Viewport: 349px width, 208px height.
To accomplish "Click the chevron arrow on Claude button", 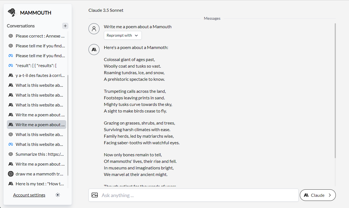I will click(x=330, y=195).
